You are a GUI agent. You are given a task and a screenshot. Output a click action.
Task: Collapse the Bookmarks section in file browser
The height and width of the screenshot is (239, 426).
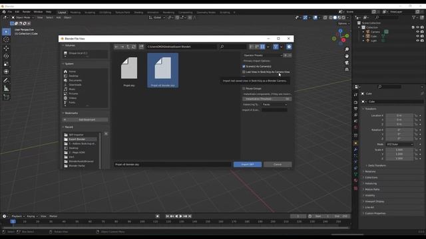(x=71, y=113)
